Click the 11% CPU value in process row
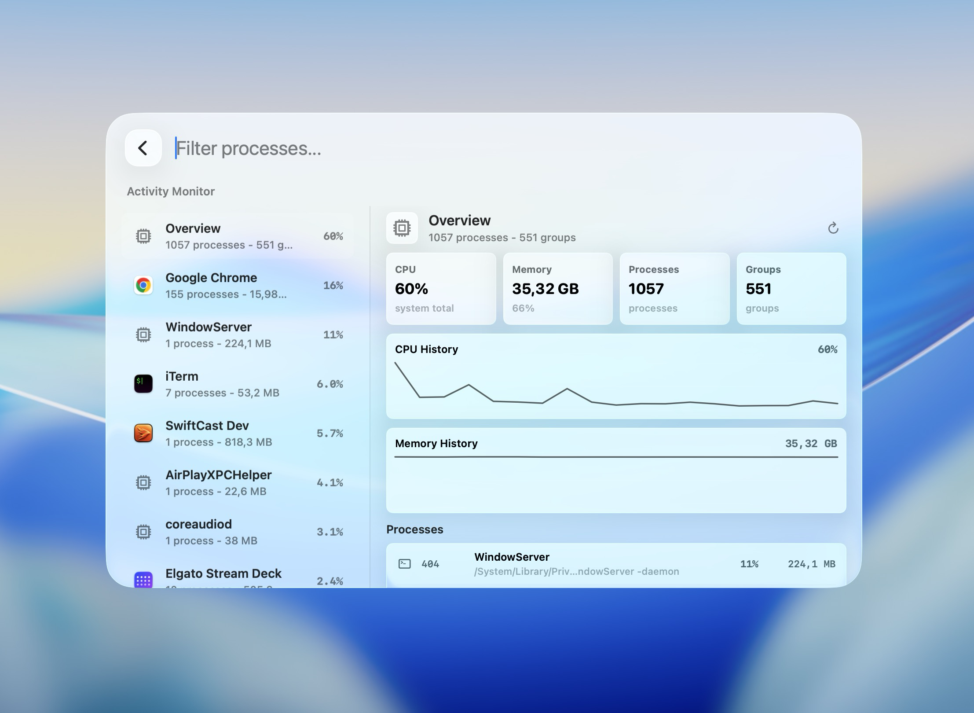This screenshot has width=974, height=713. 749,564
